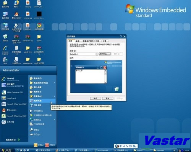This screenshot has width=191, height=152.
Task: Open 电子邮件 DreamMail in Start menu
Action: coord(13,85)
